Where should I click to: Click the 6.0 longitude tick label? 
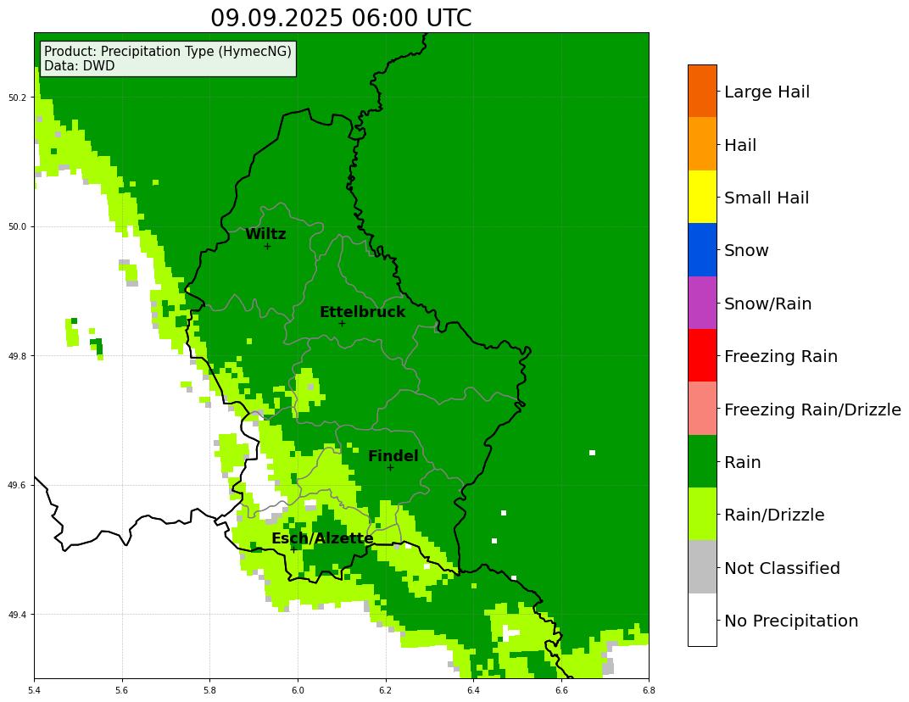click(x=298, y=690)
